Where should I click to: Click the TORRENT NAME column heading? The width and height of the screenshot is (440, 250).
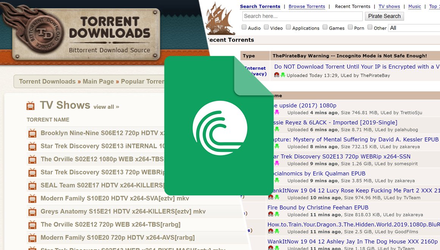(48, 120)
